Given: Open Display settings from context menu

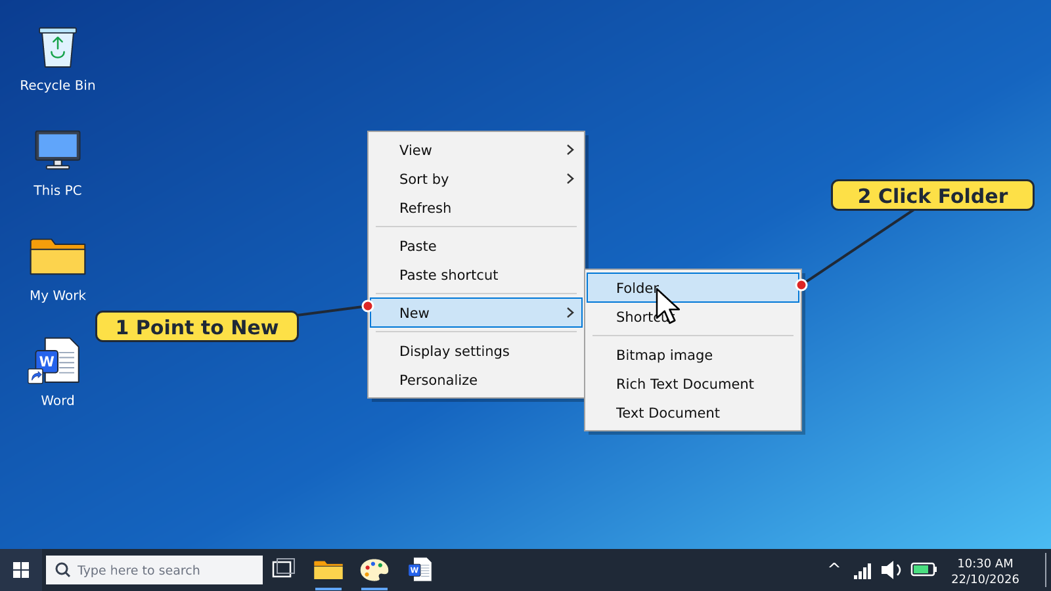Looking at the screenshot, I should tap(476, 351).
